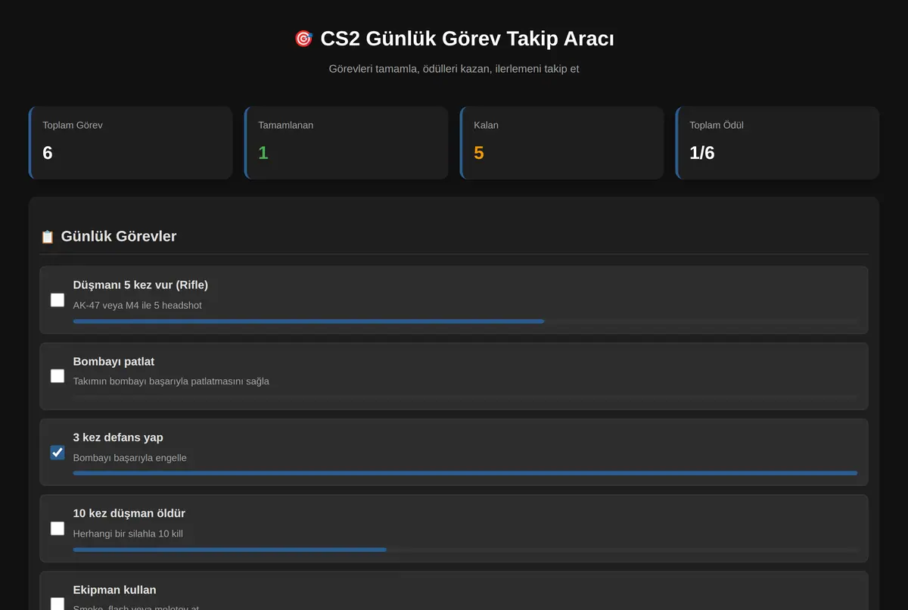
Task: Click the '10 kez düşman öldür' task title
Action: [x=129, y=513]
